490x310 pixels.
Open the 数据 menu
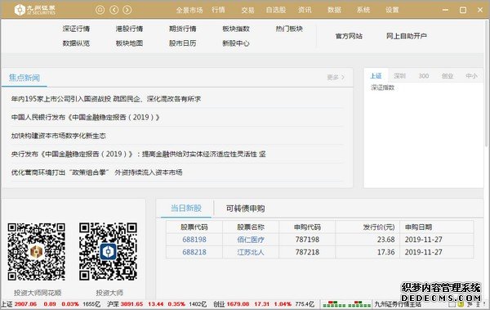334,10
